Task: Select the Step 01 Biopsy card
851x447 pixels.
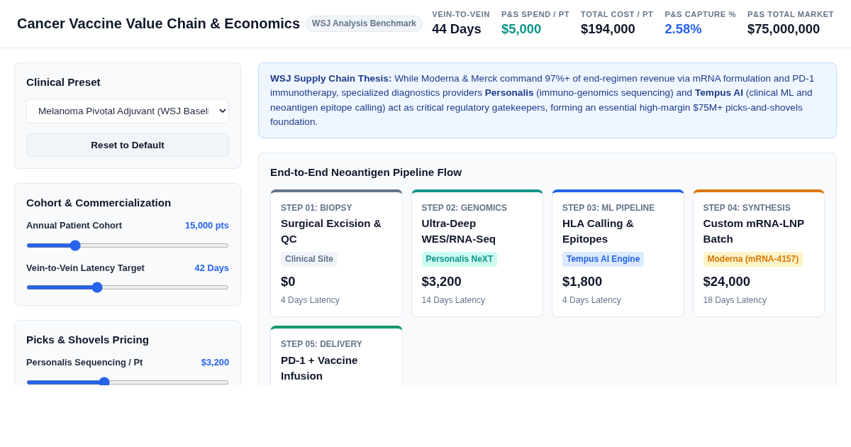Action: [336, 253]
